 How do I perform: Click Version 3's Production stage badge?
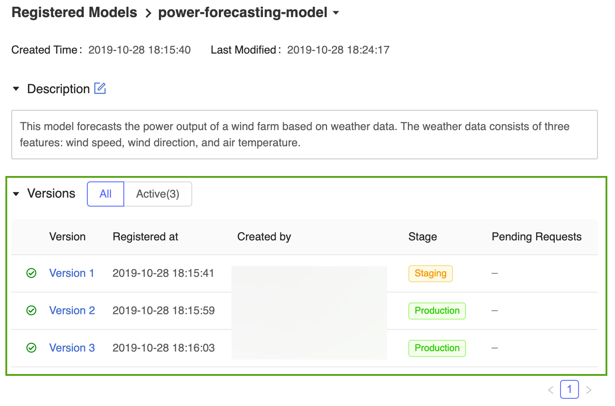[437, 348]
